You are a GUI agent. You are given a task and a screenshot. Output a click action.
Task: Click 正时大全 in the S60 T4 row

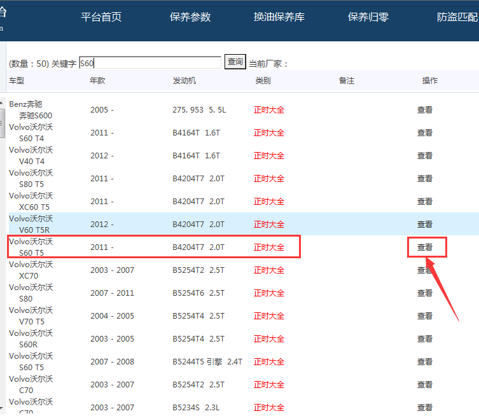click(269, 132)
